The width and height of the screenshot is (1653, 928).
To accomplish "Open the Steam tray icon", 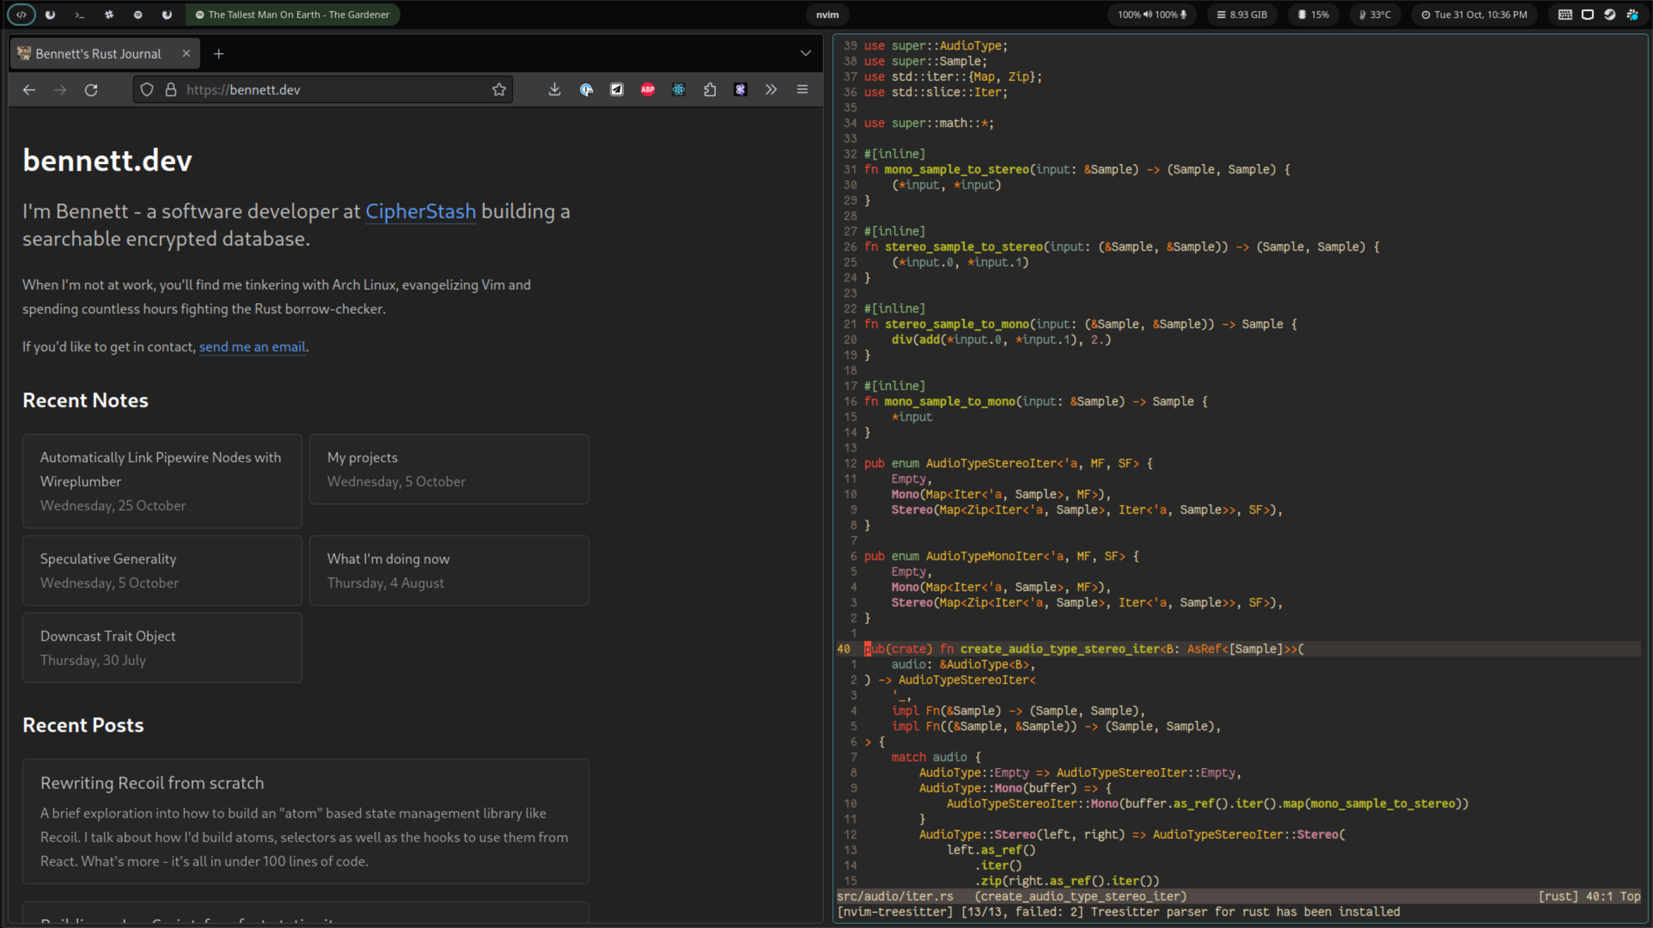I will tap(1609, 14).
